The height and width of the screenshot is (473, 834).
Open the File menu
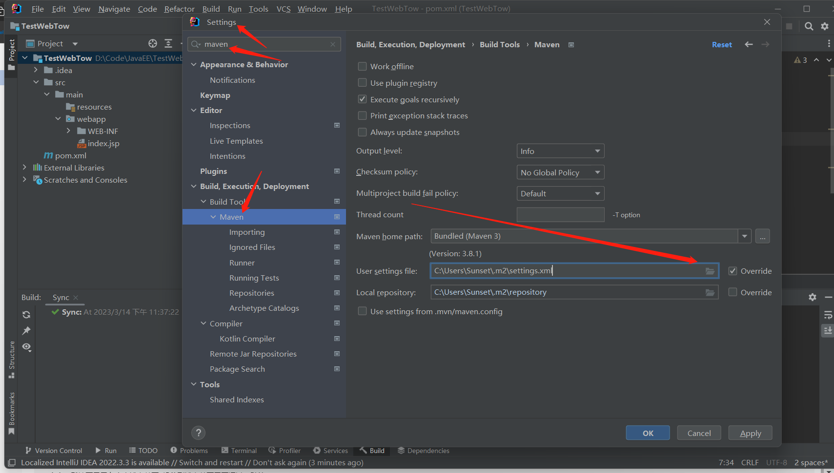tap(38, 9)
